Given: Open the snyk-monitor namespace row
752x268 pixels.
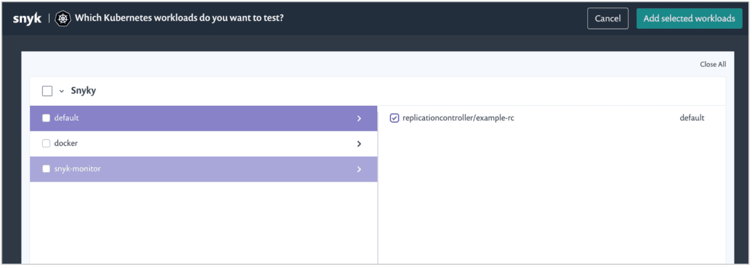Looking at the screenshot, I should click(204, 169).
